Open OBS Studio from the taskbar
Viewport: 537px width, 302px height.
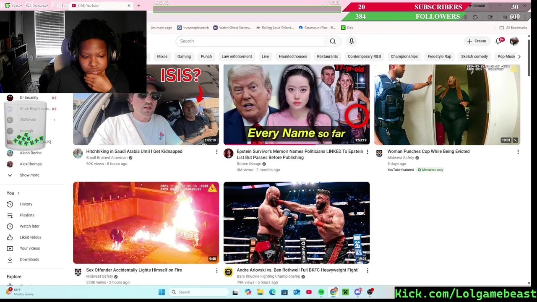pos(370,292)
